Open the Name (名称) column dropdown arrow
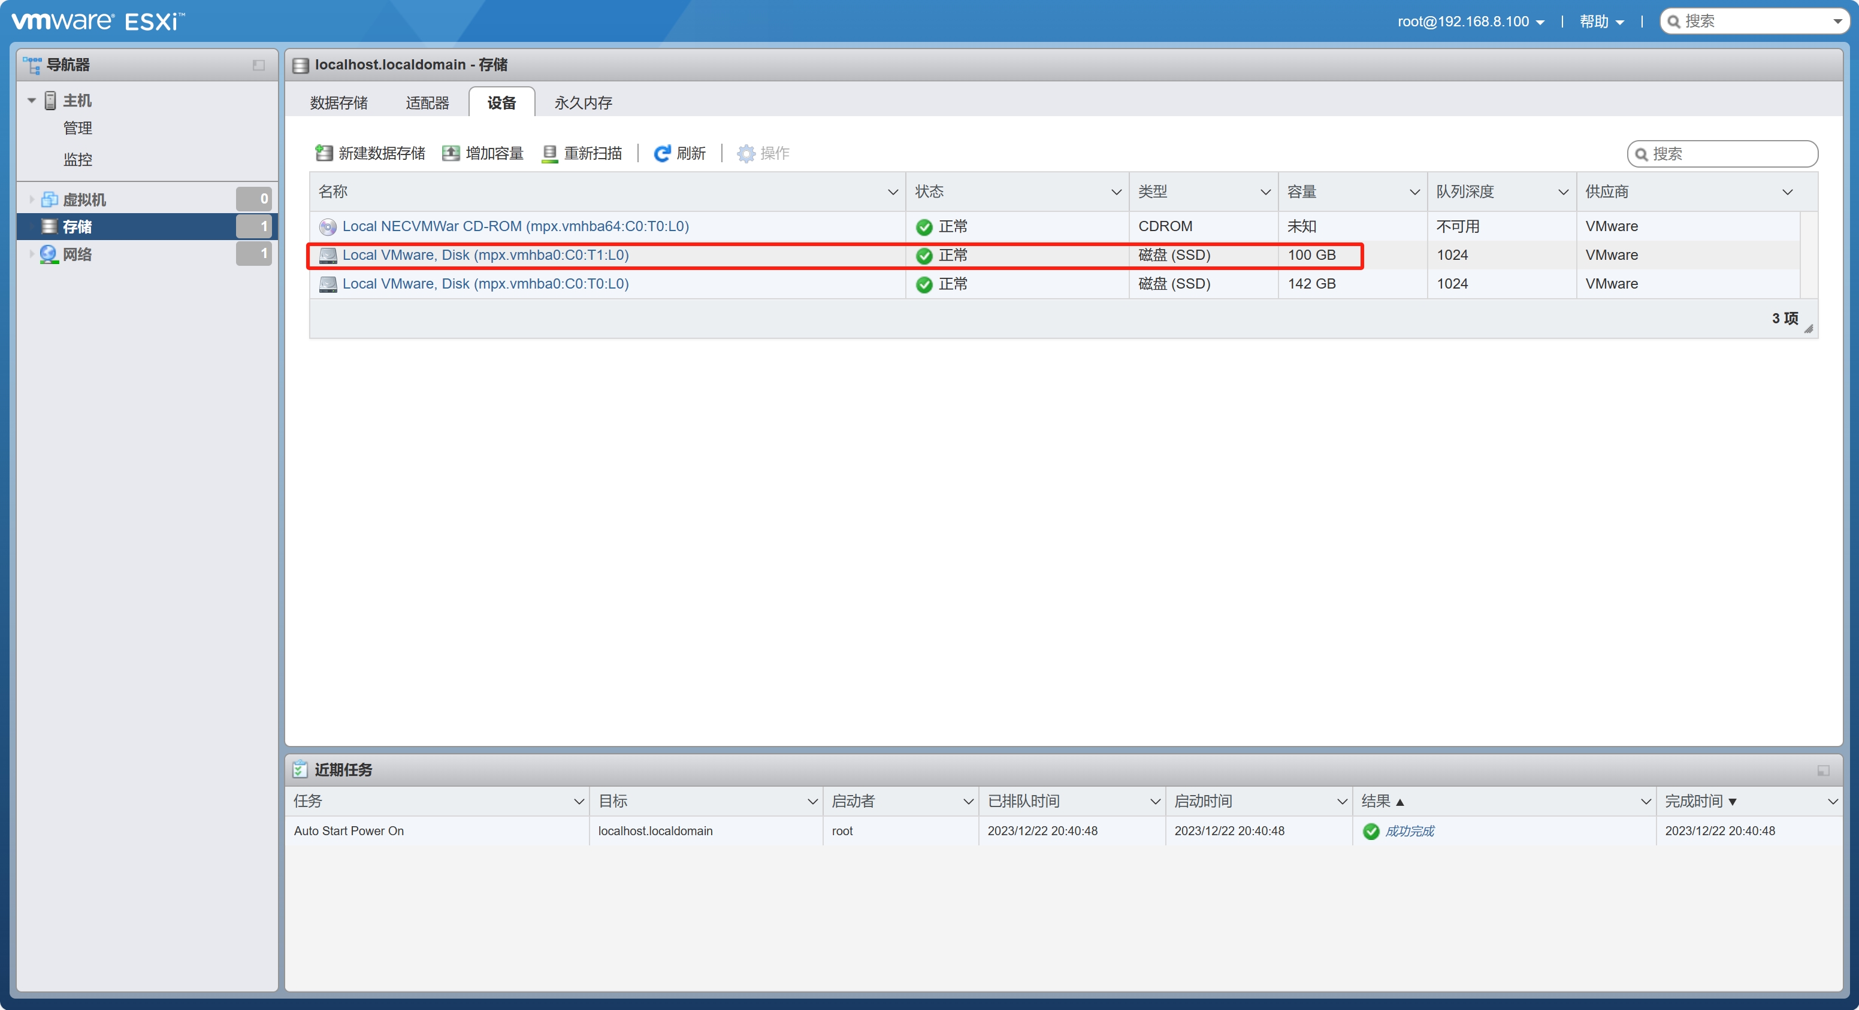Screen dimensions: 1859x1010 [x=892, y=192]
